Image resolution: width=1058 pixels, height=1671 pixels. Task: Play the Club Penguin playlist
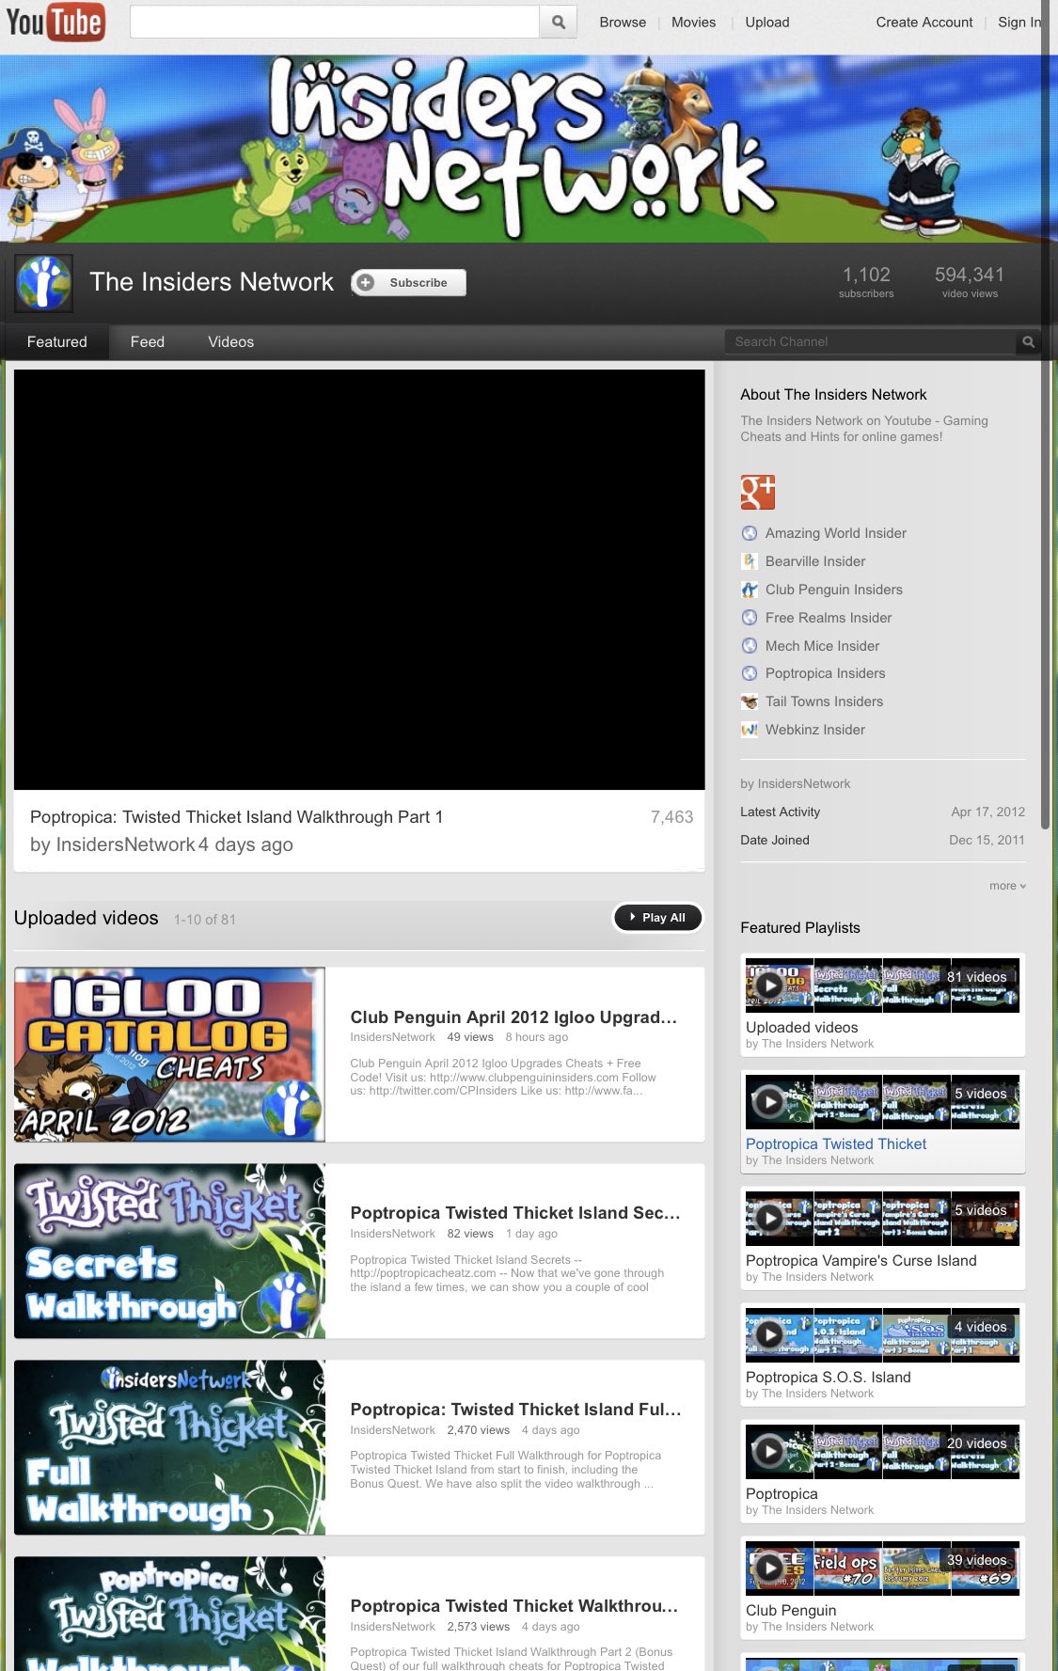769,1568
